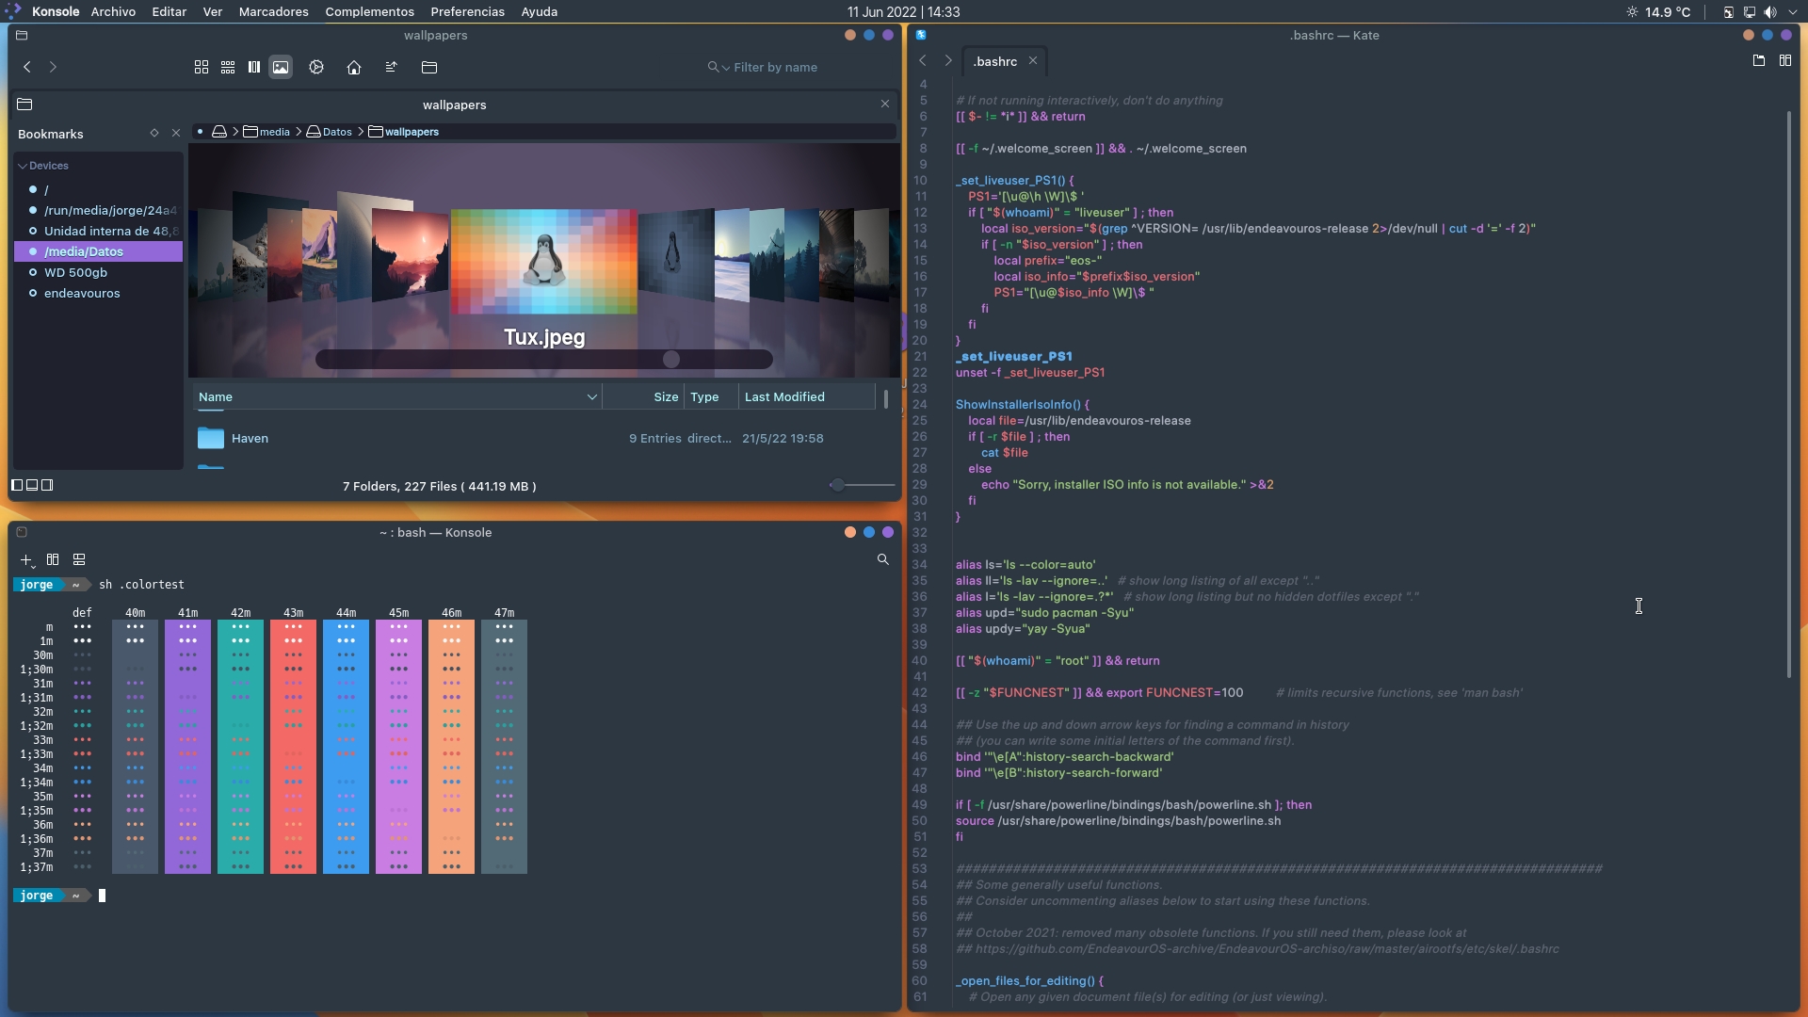The image size is (1808, 1017).
Task: Collapse the Devices section in Dolphin
Action: tap(21, 166)
